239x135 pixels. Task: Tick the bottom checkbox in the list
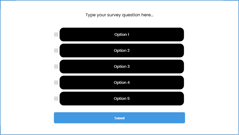pyautogui.click(x=56, y=99)
